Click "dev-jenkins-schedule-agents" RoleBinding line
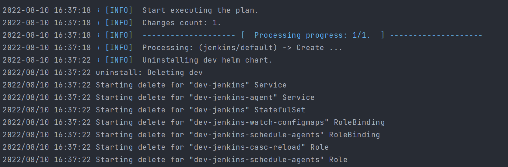The image size is (508, 167). [191, 135]
